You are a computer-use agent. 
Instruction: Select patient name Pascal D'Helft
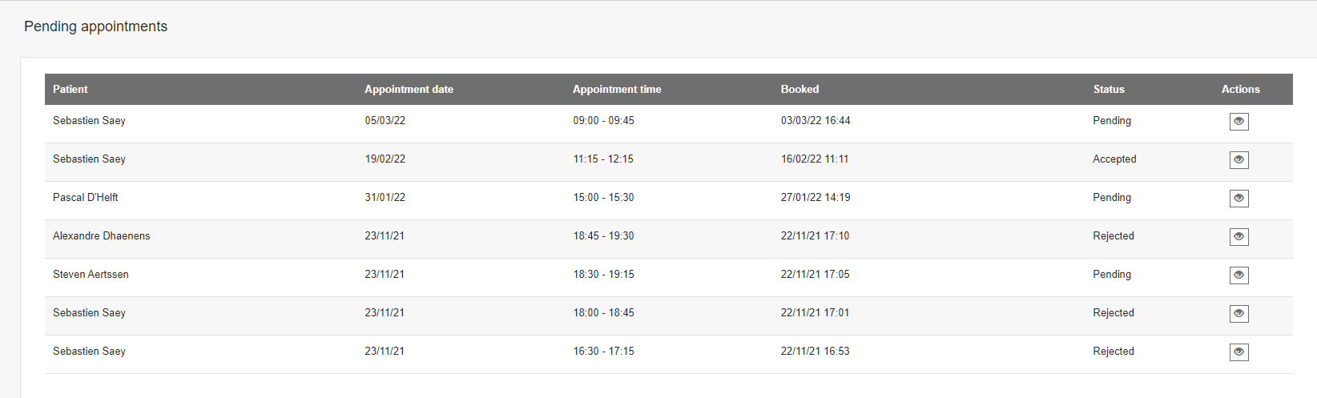pyautogui.click(x=86, y=197)
